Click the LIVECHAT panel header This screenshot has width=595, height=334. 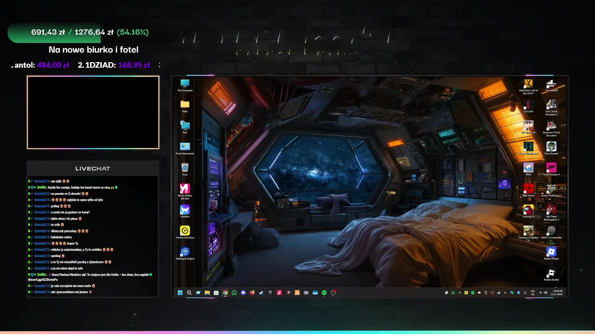[x=93, y=168]
